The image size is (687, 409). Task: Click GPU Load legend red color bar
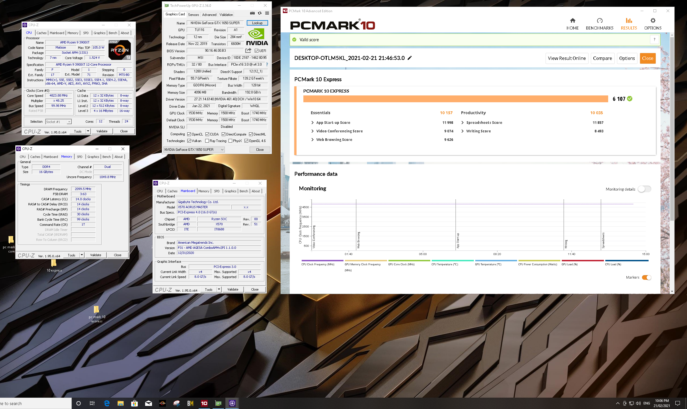[583, 260]
